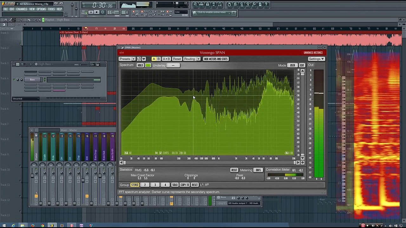Select the playlist paint brush tool
This screenshot has height=228, width=406.
(14, 20)
